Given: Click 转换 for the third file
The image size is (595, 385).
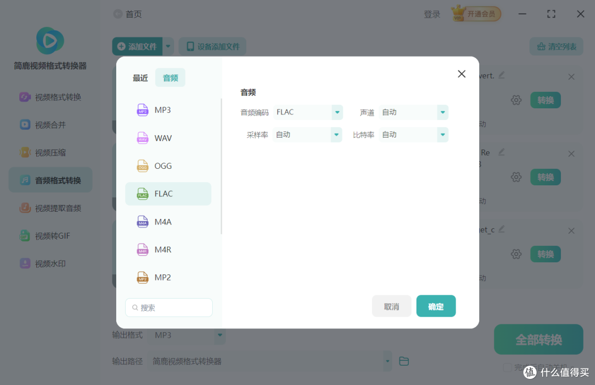Looking at the screenshot, I should pyautogui.click(x=545, y=254).
